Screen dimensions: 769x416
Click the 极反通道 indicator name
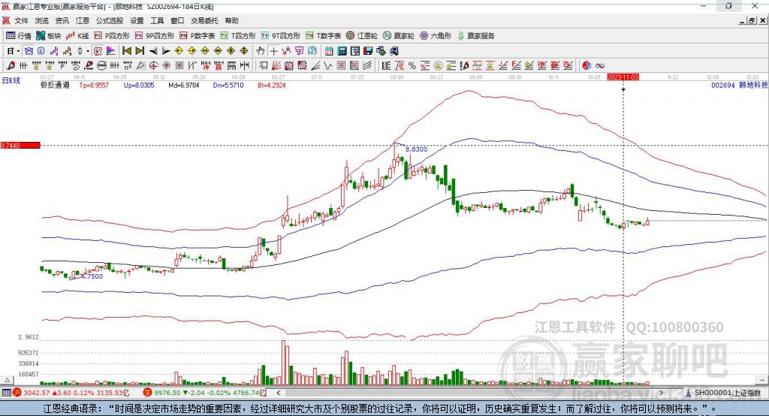[55, 85]
